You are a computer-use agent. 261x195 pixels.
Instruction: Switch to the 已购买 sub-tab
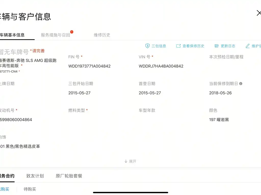pos(5,189)
